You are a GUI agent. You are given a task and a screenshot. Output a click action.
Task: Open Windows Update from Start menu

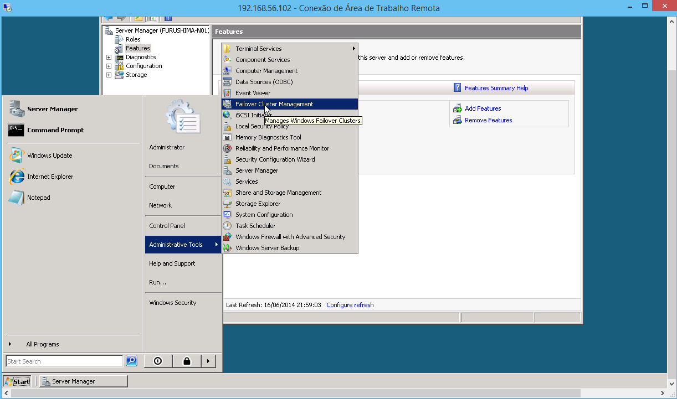point(73,156)
